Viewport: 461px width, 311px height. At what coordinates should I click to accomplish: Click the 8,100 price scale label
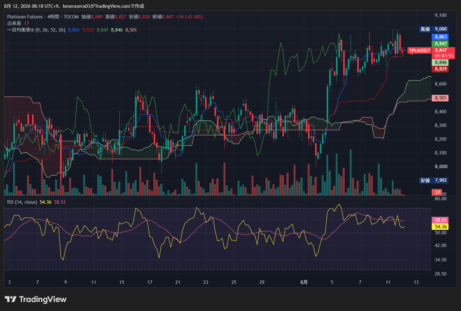[x=440, y=153]
